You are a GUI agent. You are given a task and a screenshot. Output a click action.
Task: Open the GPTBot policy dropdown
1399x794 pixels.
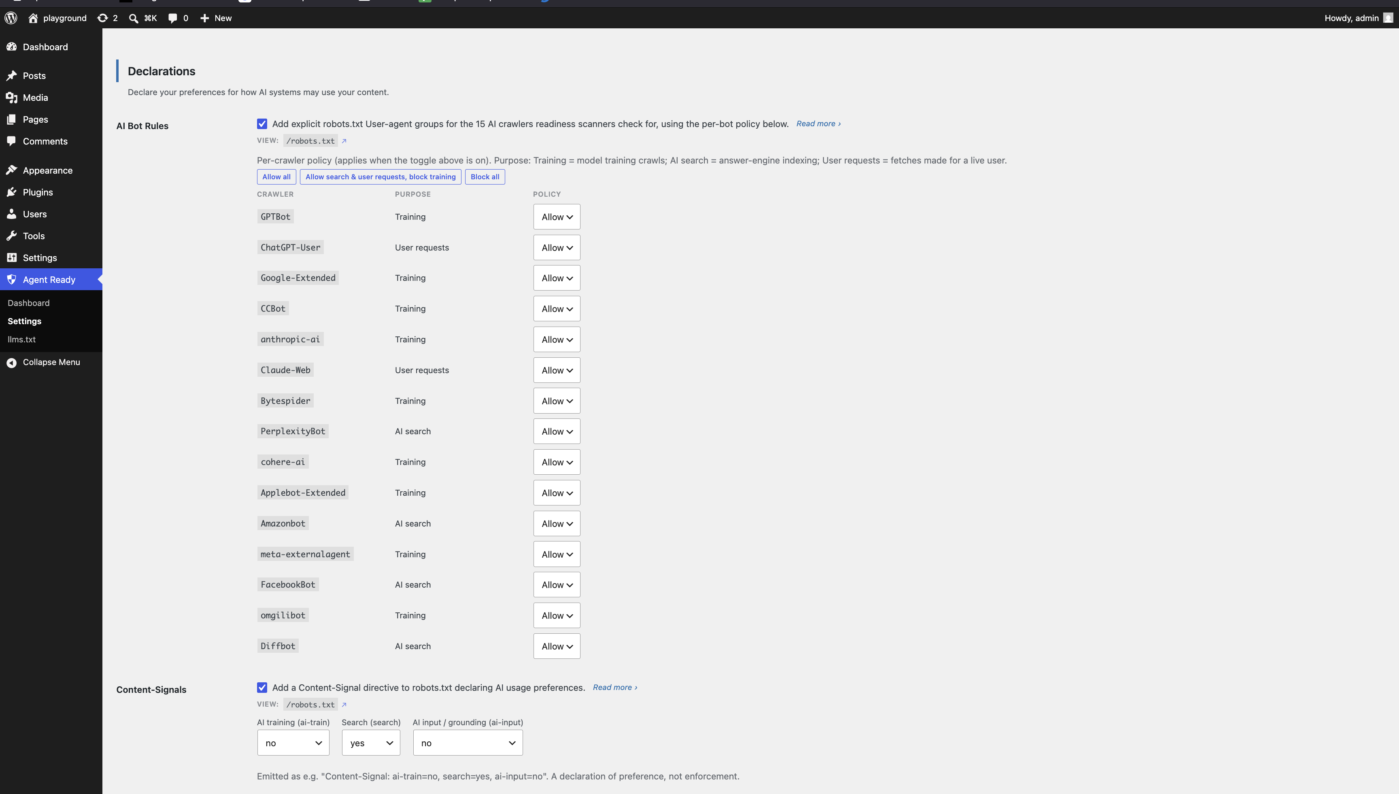[x=557, y=217]
